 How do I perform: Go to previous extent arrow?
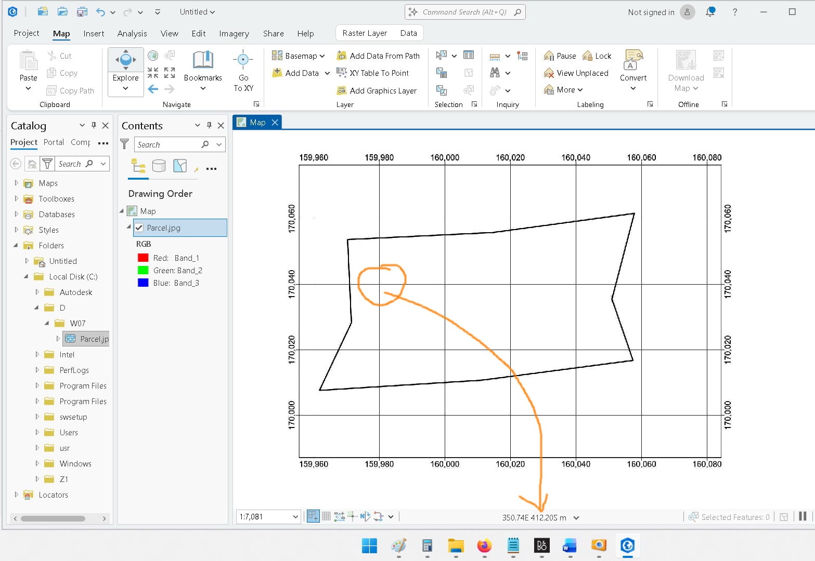tap(153, 89)
